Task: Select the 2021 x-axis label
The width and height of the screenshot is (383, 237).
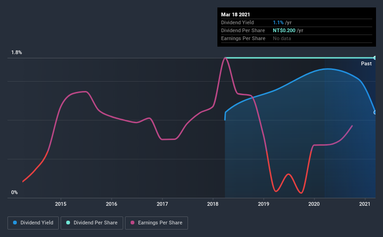Action: click(365, 204)
